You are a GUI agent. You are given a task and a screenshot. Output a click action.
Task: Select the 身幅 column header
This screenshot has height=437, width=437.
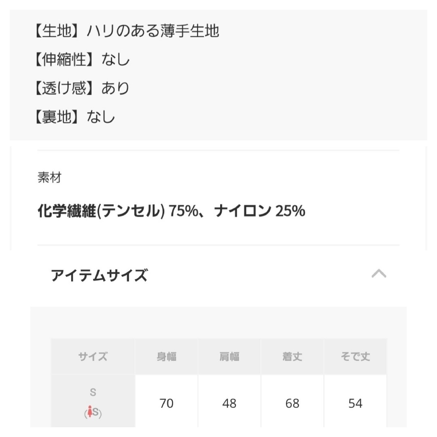click(166, 356)
